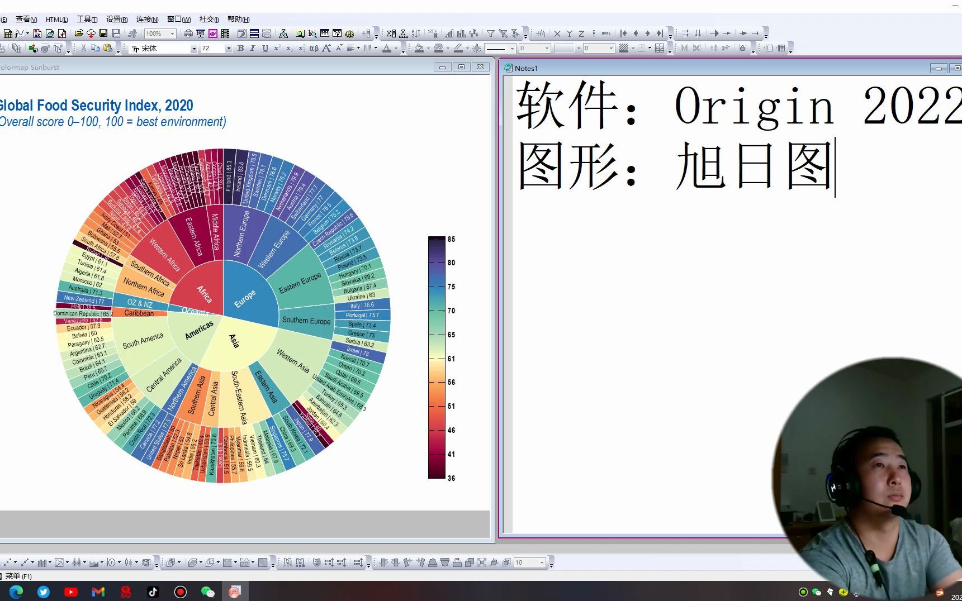The height and width of the screenshot is (601, 962).
Task: Set column designation as Y
Action: click(569, 34)
